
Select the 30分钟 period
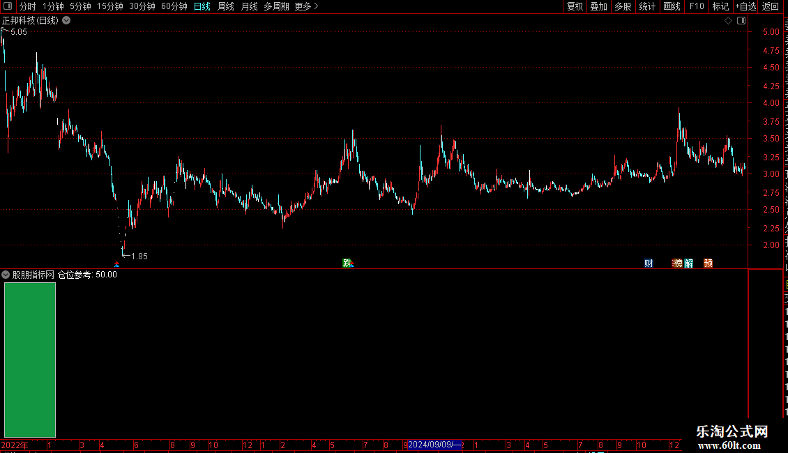coord(142,6)
